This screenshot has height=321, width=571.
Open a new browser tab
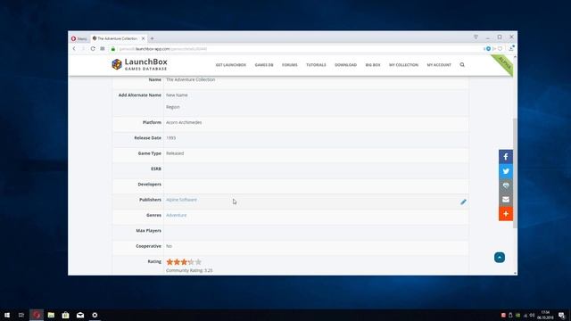[153, 38]
